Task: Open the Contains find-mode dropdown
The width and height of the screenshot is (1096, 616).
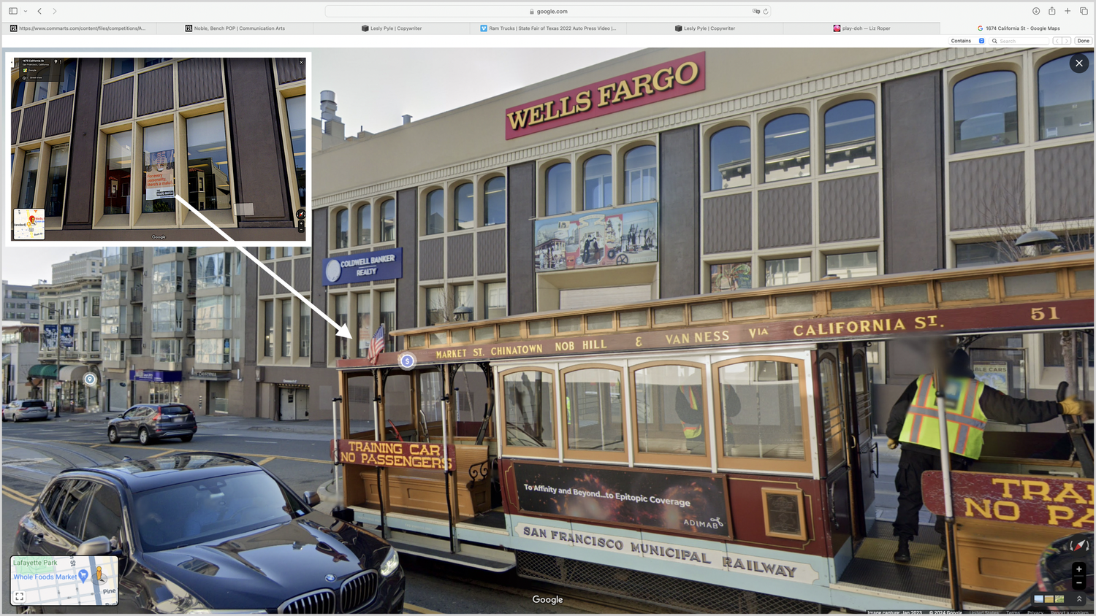Action: 967,41
